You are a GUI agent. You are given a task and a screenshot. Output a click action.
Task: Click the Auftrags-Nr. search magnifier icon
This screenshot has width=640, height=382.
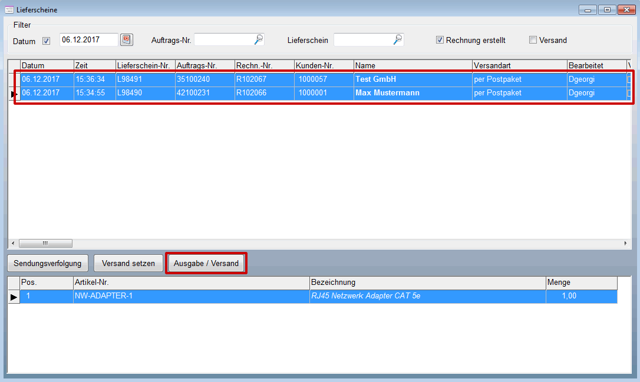click(x=259, y=39)
